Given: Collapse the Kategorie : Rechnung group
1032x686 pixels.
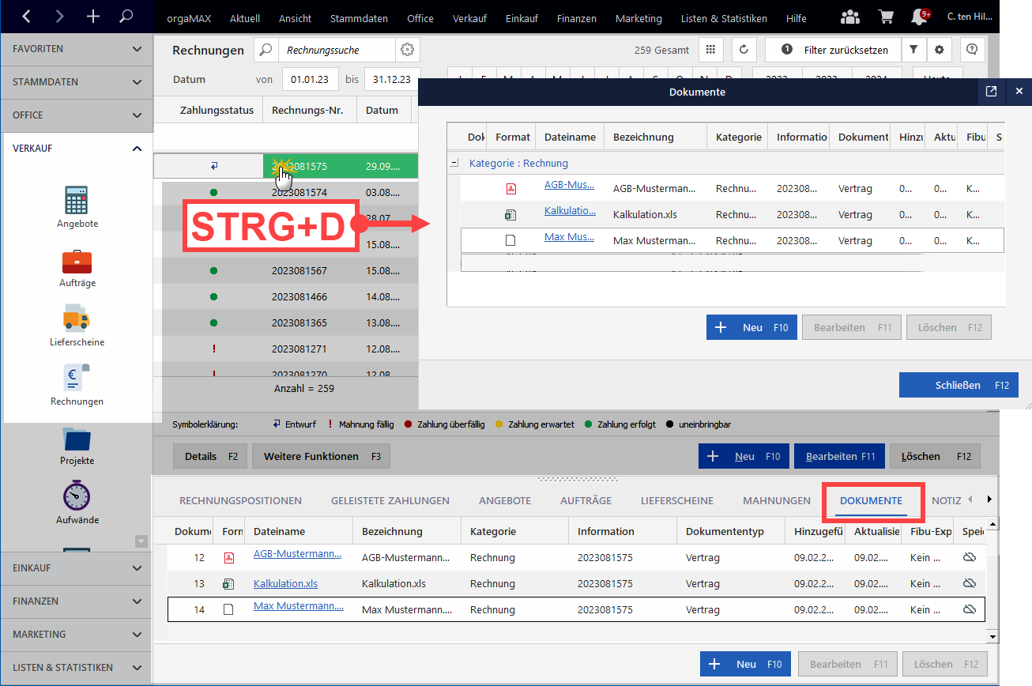Looking at the screenshot, I should [454, 163].
